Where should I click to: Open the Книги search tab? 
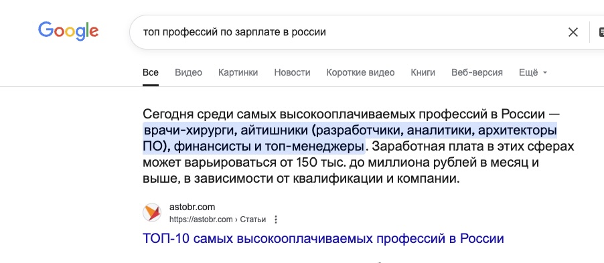(x=423, y=72)
